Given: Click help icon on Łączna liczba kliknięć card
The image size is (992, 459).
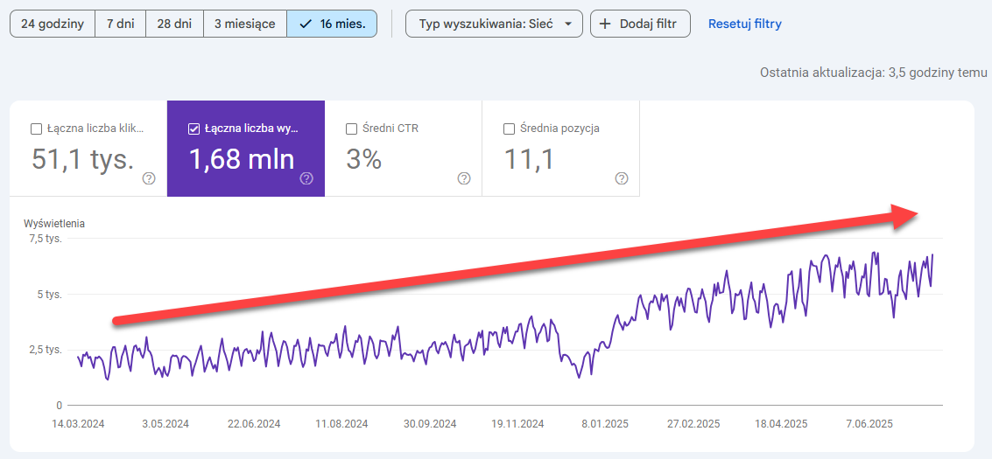Looking at the screenshot, I should pos(149,178).
